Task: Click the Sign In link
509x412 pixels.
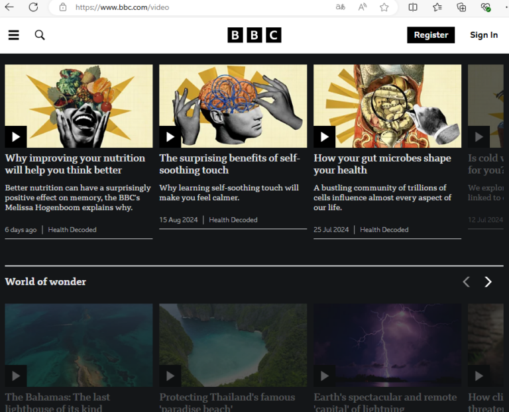Action: 484,35
